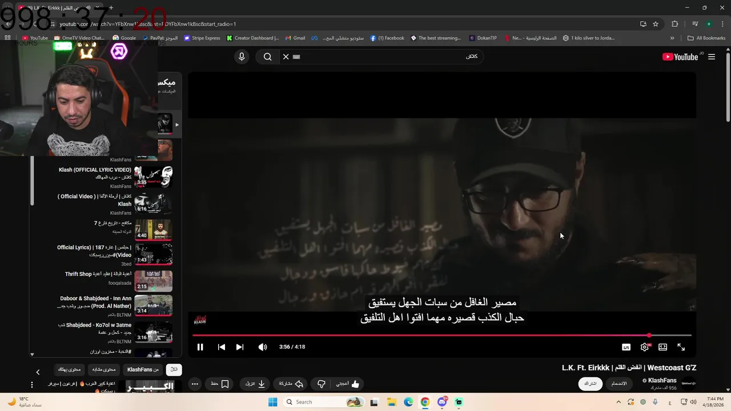
Task: Play the 3:35 thumbnail video درب المهالك
Action: pos(154,176)
